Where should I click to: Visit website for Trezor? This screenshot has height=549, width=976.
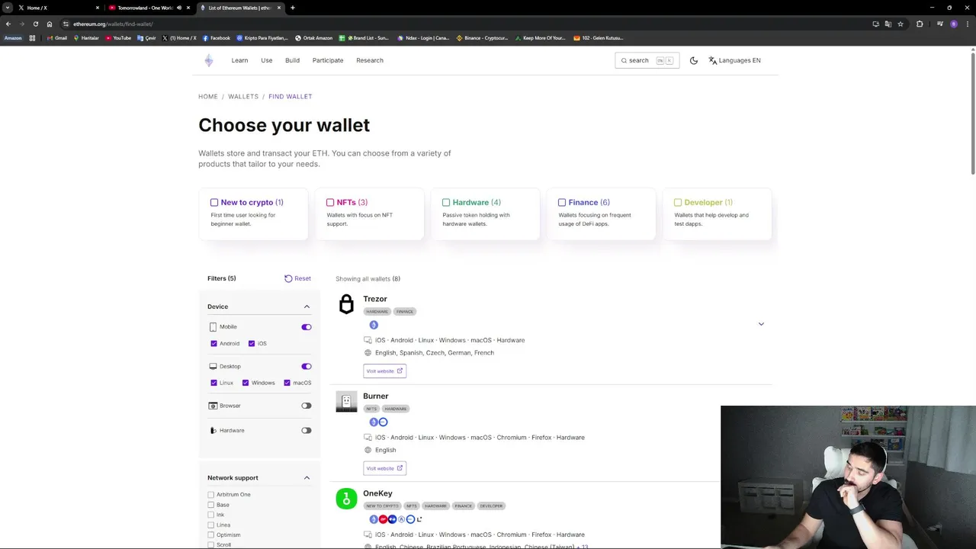coord(384,371)
